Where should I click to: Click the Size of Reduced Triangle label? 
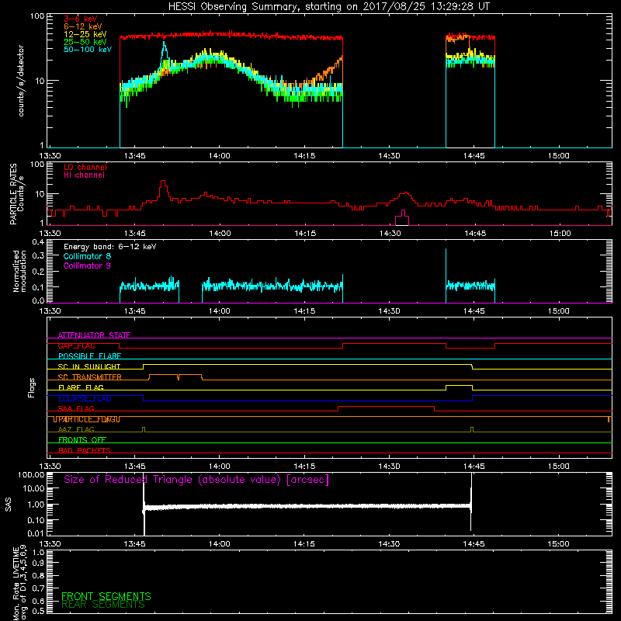click(x=196, y=480)
